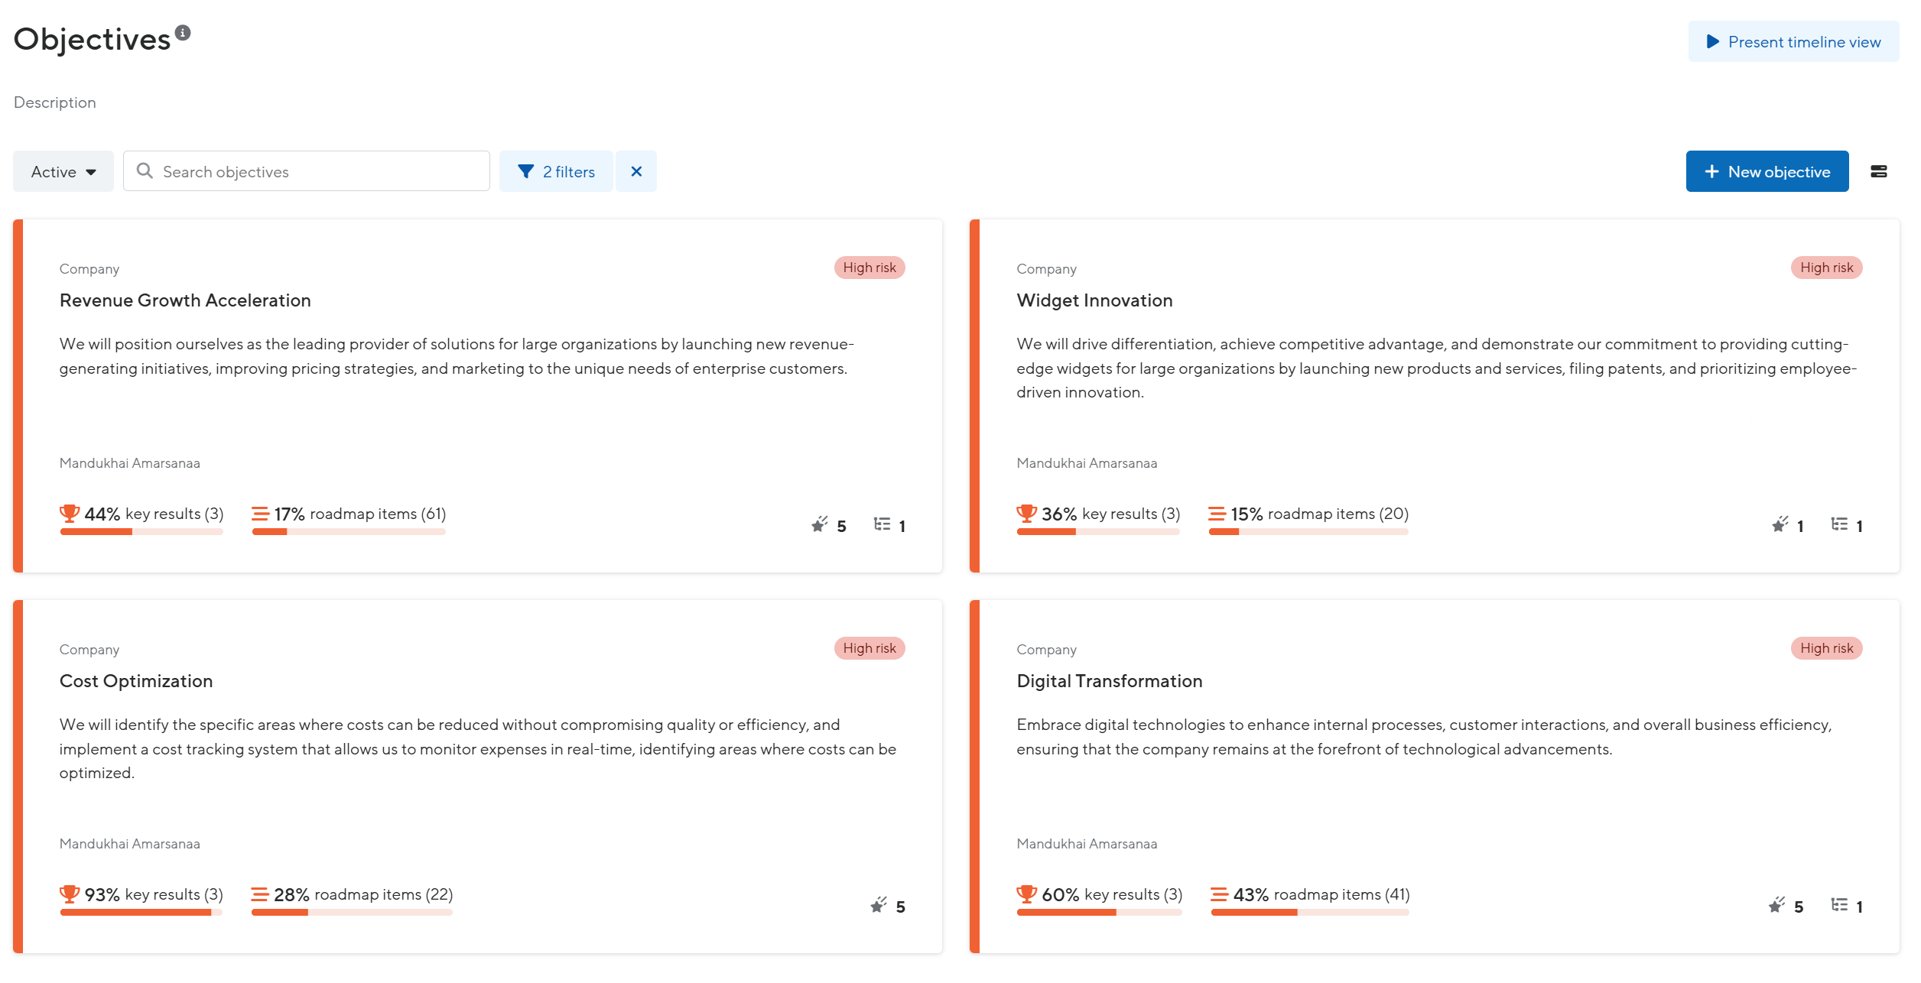This screenshot has height=983, width=1921.
Task: Click trophy icon on Revenue Growth Acceleration card
Action: click(x=70, y=513)
